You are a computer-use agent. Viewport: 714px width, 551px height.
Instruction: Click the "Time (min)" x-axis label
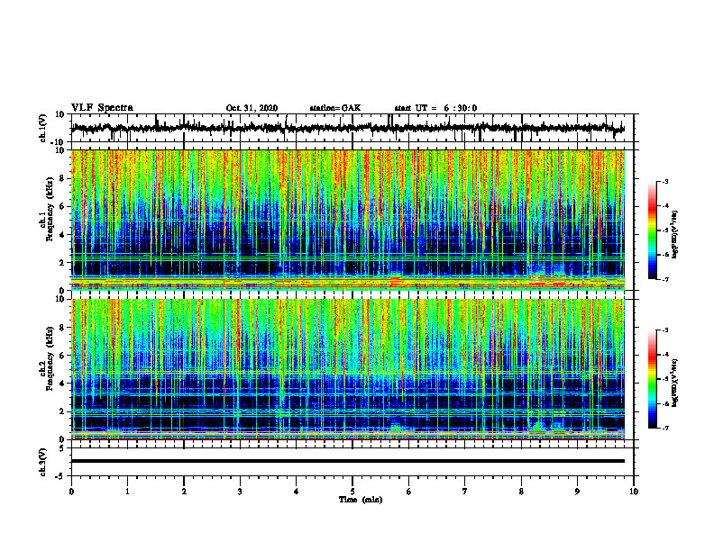pos(361,500)
